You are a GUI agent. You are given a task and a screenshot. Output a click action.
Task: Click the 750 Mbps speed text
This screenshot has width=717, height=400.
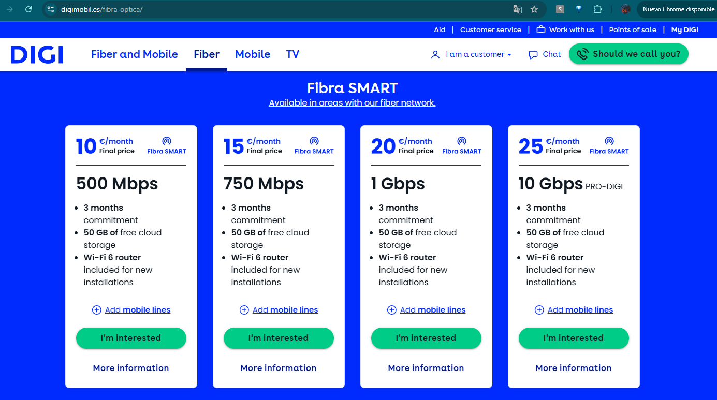(x=264, y=184)
